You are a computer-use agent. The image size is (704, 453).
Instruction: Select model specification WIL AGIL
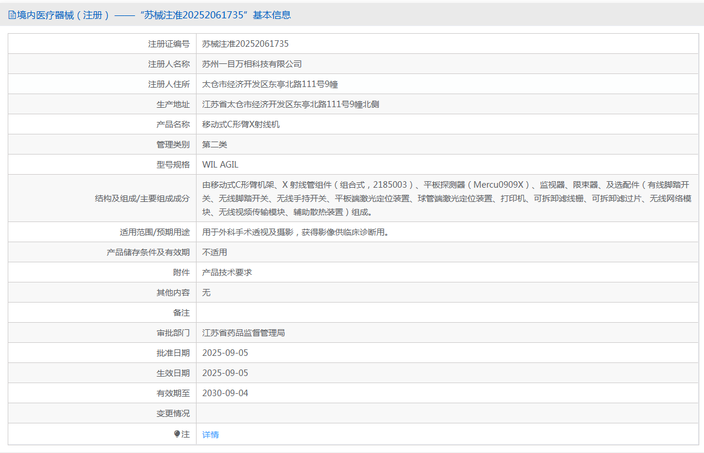(220, 165)
